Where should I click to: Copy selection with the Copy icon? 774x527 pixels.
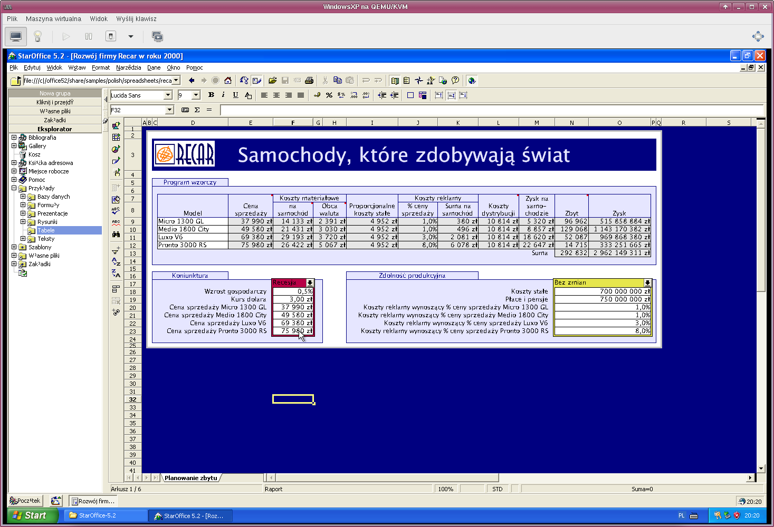pyautogui.click(x=338, y=81)
